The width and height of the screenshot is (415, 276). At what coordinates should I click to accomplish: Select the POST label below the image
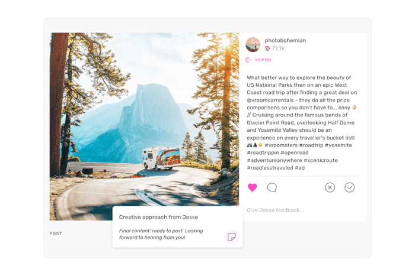pos(56,233)
